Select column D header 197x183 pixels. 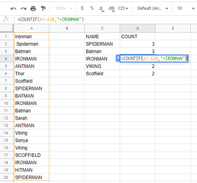[x=138, y=28]
